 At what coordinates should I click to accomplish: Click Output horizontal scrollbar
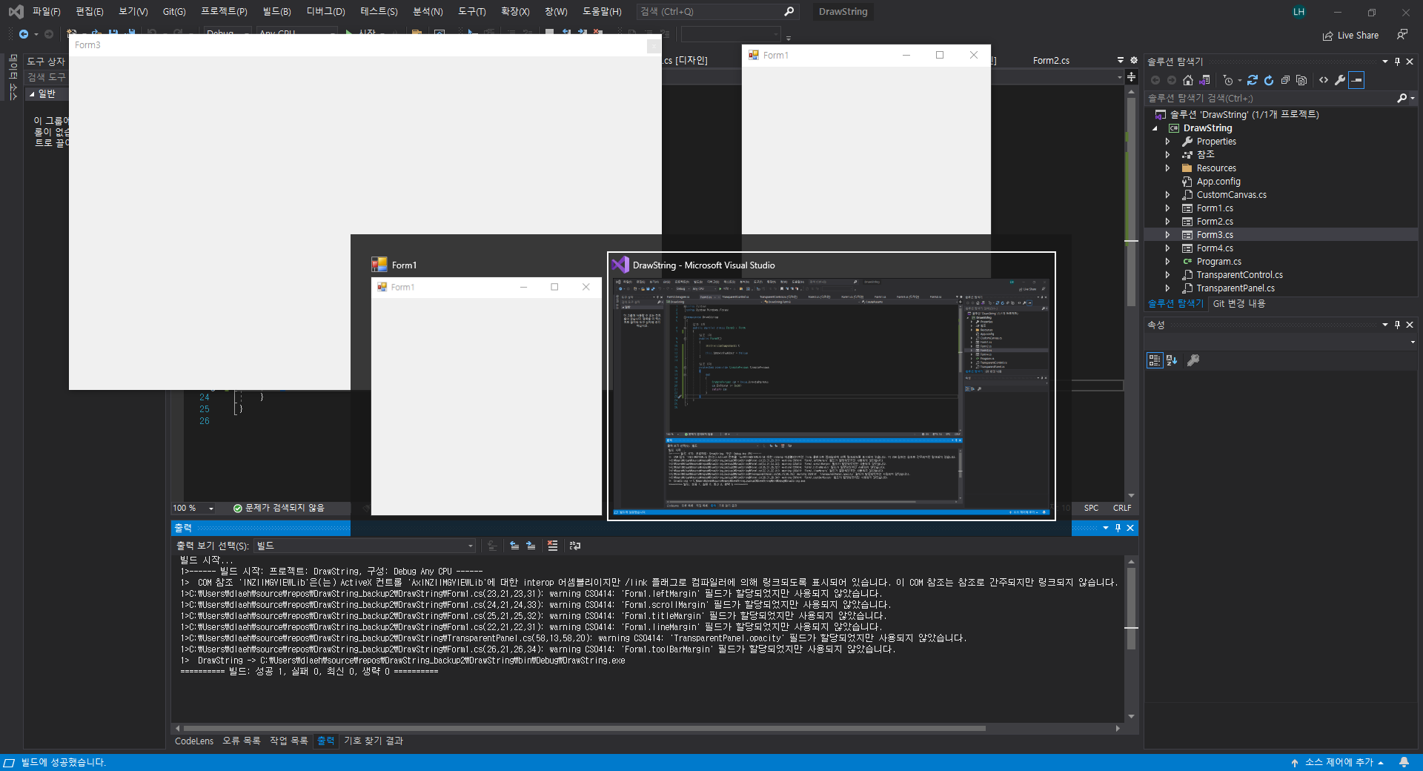coord(585,729)
